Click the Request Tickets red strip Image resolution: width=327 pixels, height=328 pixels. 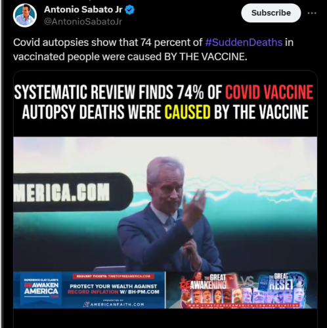[114, 276]
